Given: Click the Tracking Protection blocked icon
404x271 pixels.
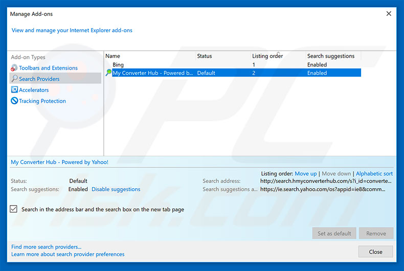Looking at the screenshot, I should (x=14, y=101).
